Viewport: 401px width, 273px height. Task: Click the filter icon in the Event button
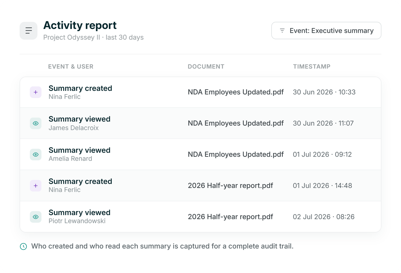tap(282, 31)
